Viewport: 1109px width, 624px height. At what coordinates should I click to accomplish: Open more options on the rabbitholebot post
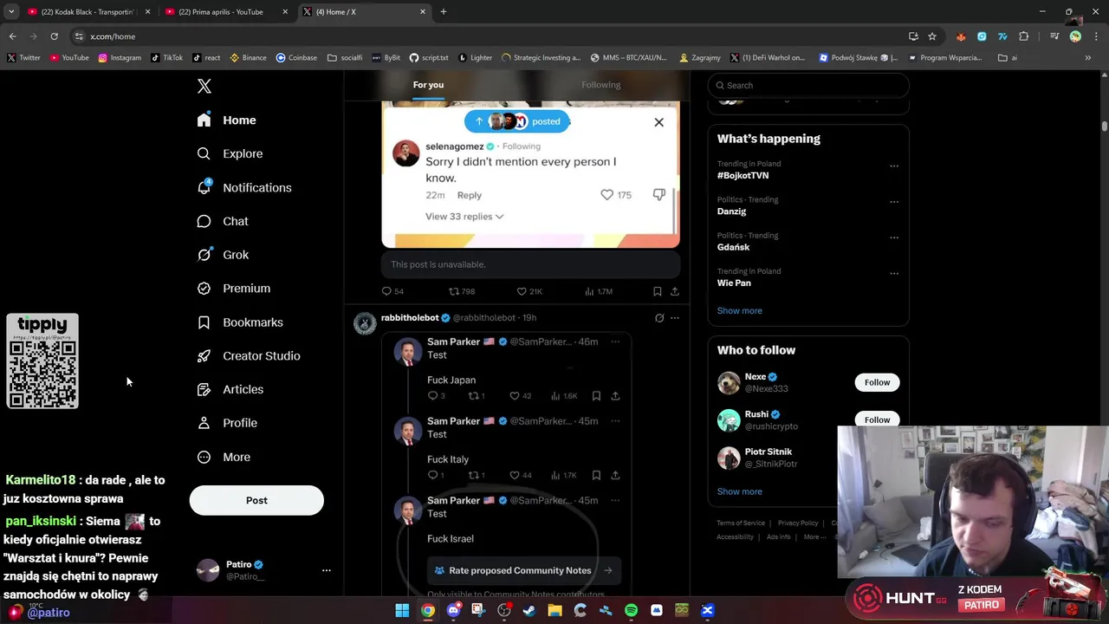click(x=675, y=318)
